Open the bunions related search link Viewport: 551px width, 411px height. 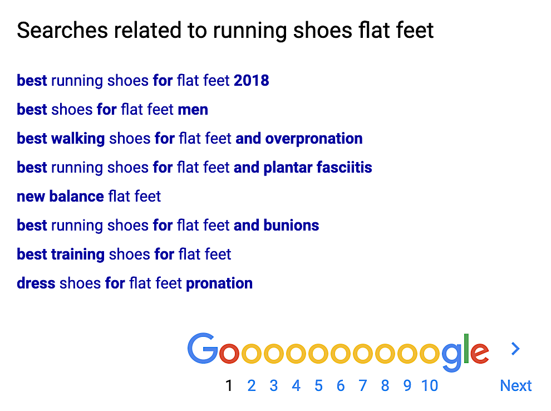click(168, 226)
